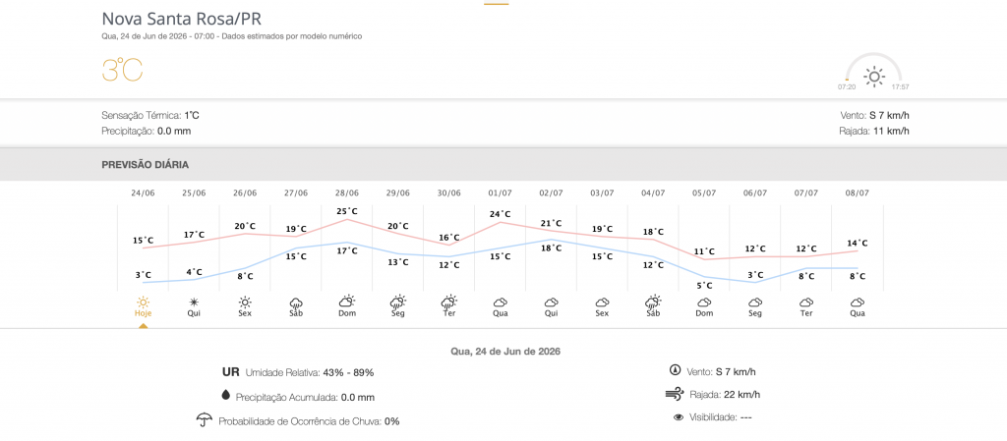This screenshot has width=1007, height=441.
Task: Select the Dom 05/07 day label
Action: [x=704, y=313]
